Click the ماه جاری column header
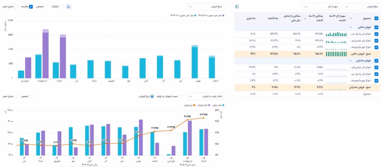This screenshot has width=382, height=167. (x=251, y=18)
